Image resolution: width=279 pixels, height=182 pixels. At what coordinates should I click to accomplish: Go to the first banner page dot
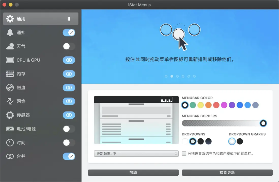[166, 76]
